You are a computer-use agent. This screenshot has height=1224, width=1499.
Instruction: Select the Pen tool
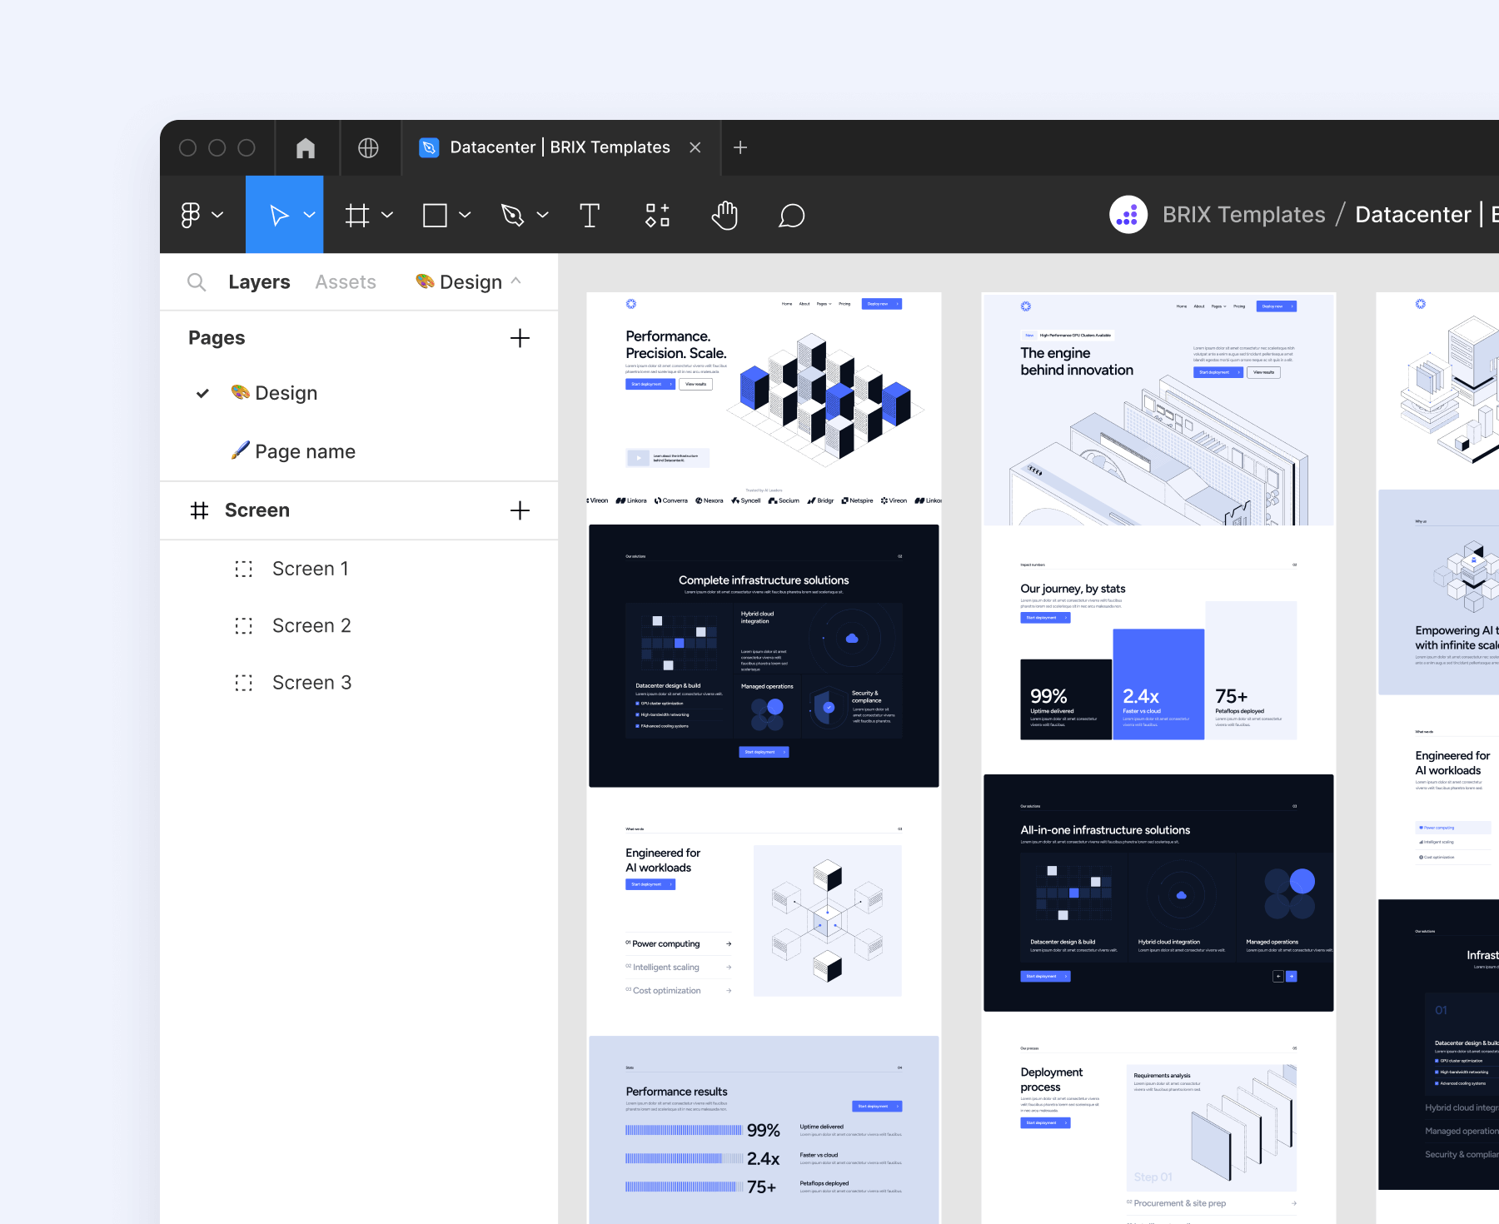(514, 215)
